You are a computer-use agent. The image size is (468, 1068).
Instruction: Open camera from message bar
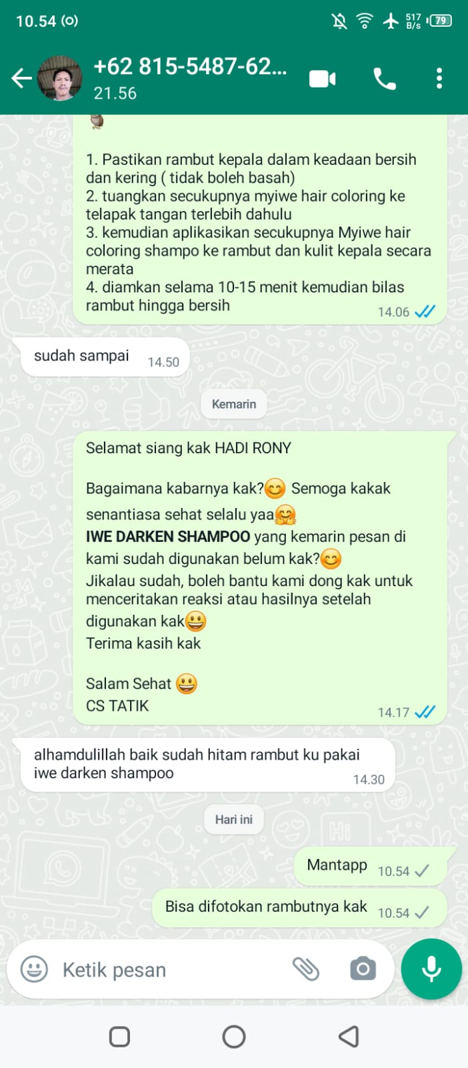click(363, 969)
